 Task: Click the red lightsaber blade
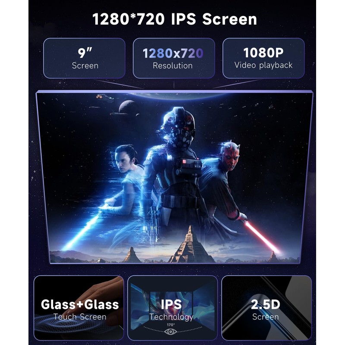tap(261, 236)
